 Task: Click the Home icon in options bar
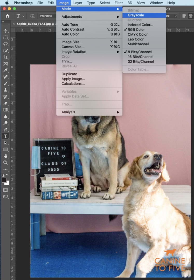[8, 16]
